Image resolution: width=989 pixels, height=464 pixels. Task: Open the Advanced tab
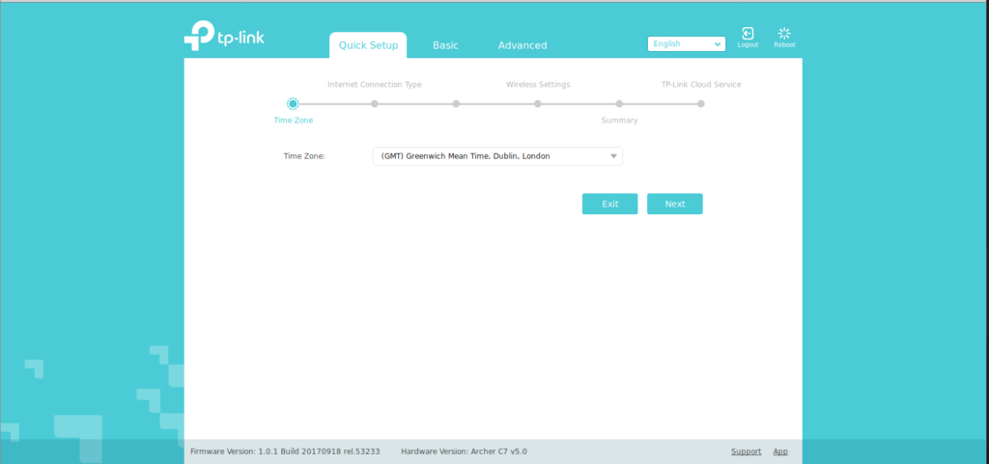(522, 45)
